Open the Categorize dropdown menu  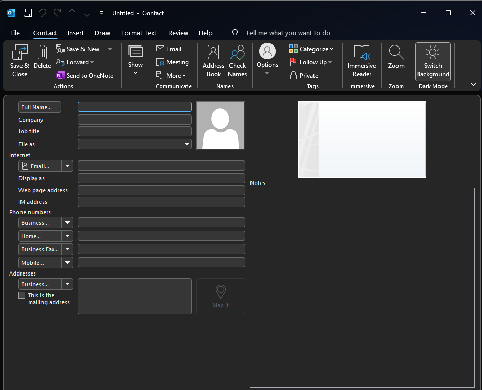[311, 49]
